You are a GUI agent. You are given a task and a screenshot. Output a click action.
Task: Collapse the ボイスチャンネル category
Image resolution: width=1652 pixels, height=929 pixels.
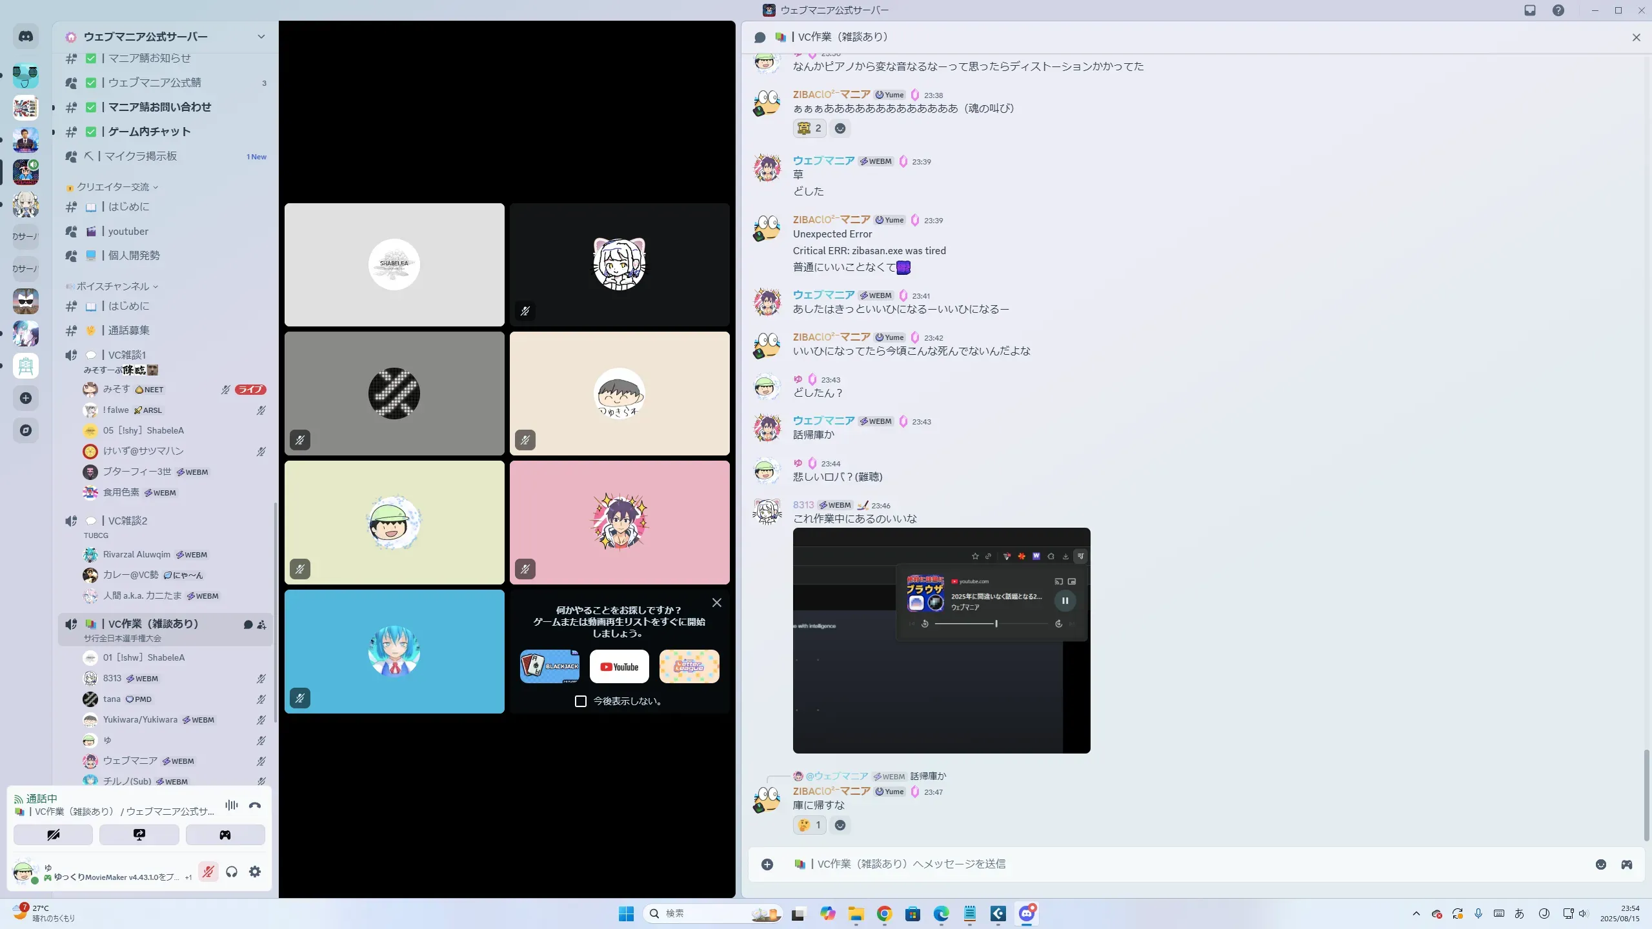(x=113, y=286)
